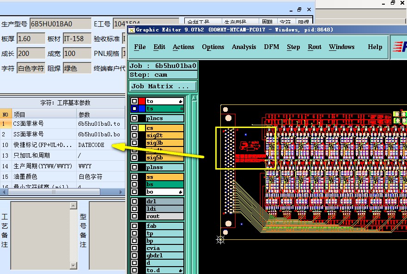Click the 参数 column header
Screen dimensions: 407x274
101,114
